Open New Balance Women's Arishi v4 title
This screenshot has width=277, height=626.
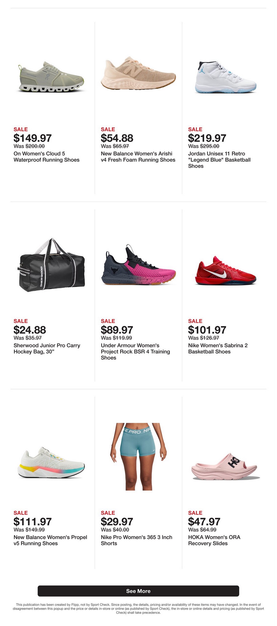click(x=138, y=157)
